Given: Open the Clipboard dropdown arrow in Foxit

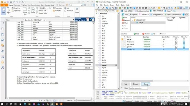Looking at the screenshot, I should (x=21, y=11).
